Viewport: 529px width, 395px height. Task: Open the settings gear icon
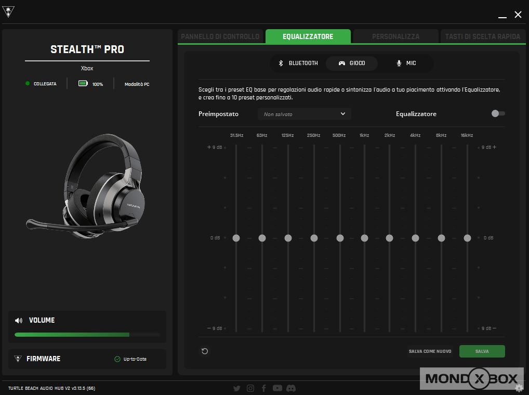click(519, 388)
